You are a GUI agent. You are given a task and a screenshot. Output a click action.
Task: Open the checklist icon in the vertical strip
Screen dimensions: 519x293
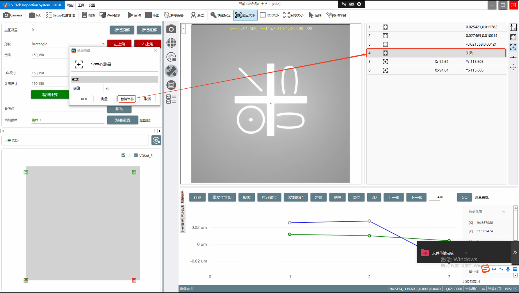[171, 99]
